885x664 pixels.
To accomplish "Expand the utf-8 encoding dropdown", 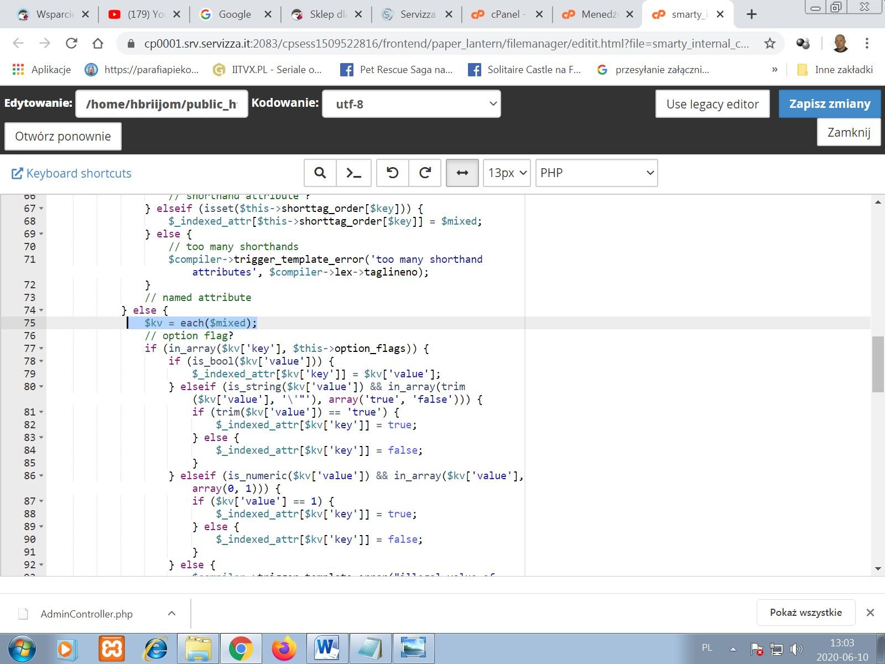I will pos(411,104).
